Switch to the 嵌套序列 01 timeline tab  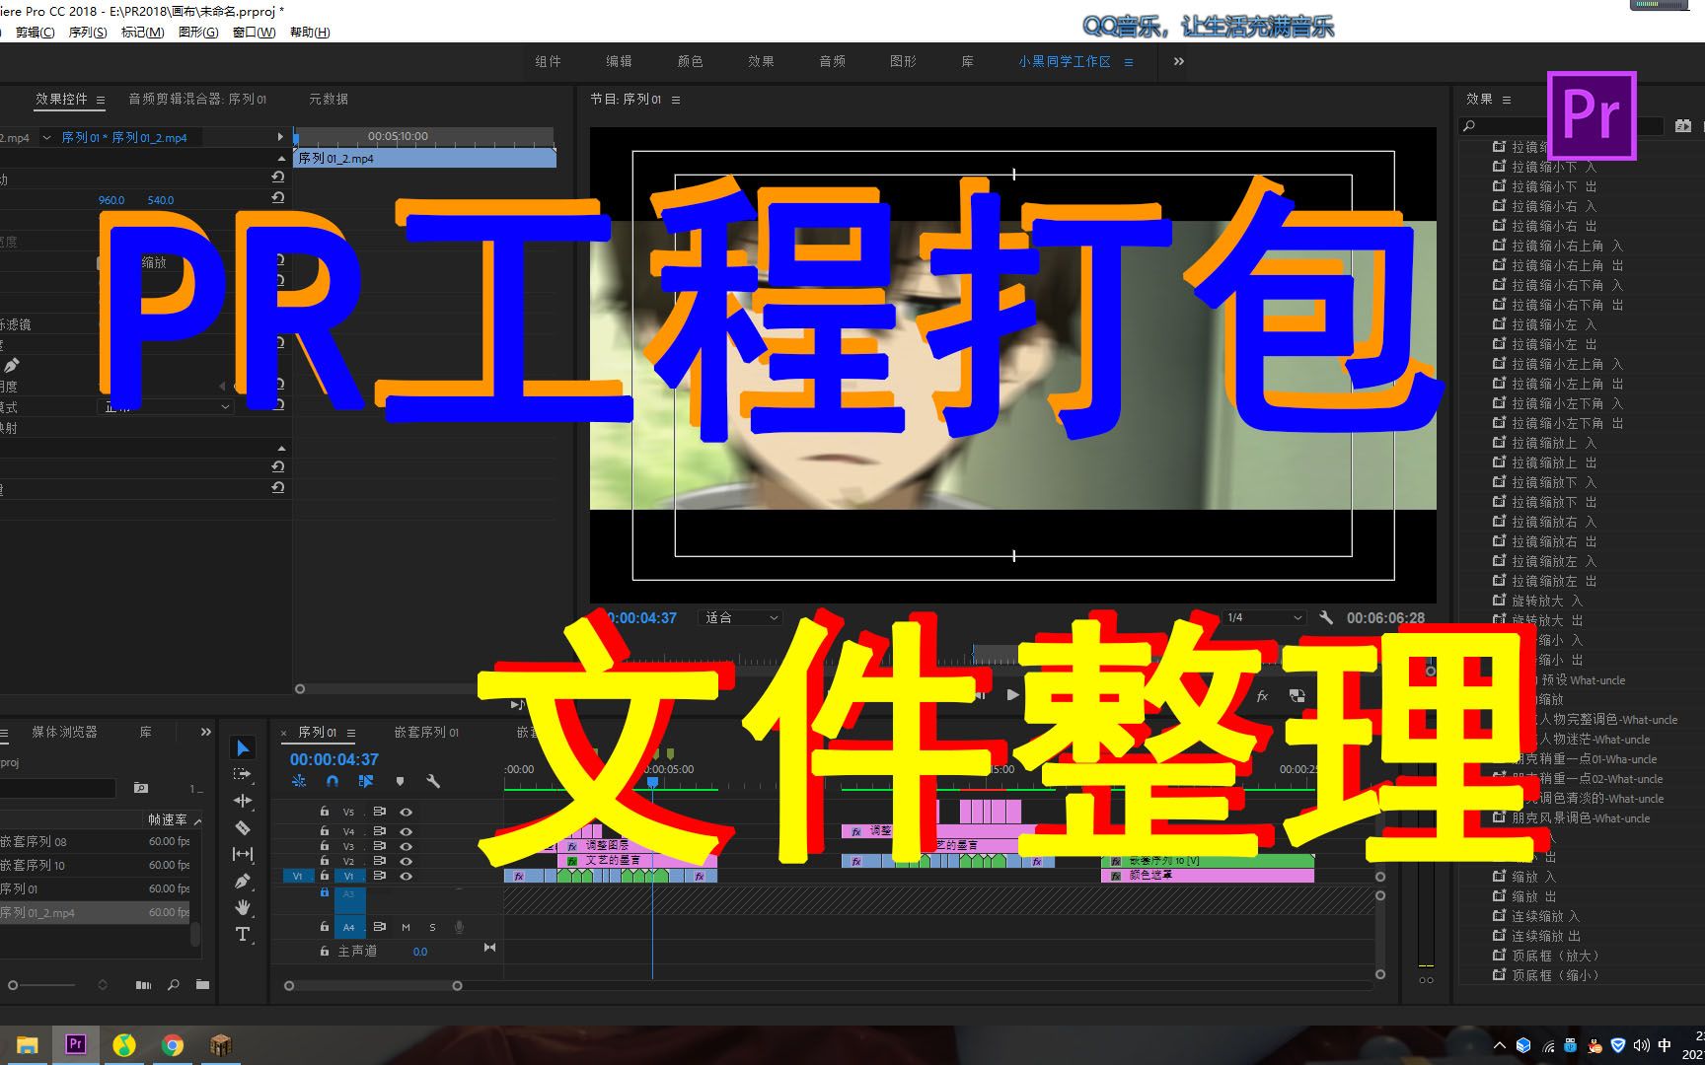(426, 733)
